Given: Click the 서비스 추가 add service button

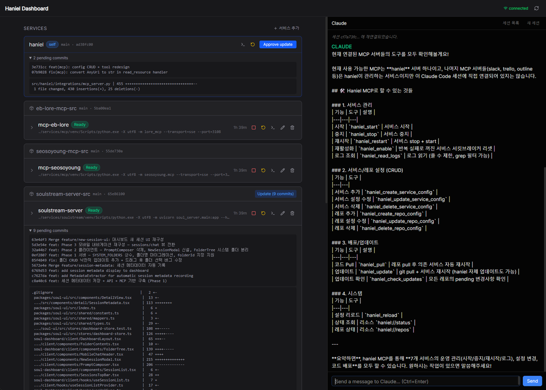Looking at the screenshot, I should pyautogui.click(x=287, y=28).
